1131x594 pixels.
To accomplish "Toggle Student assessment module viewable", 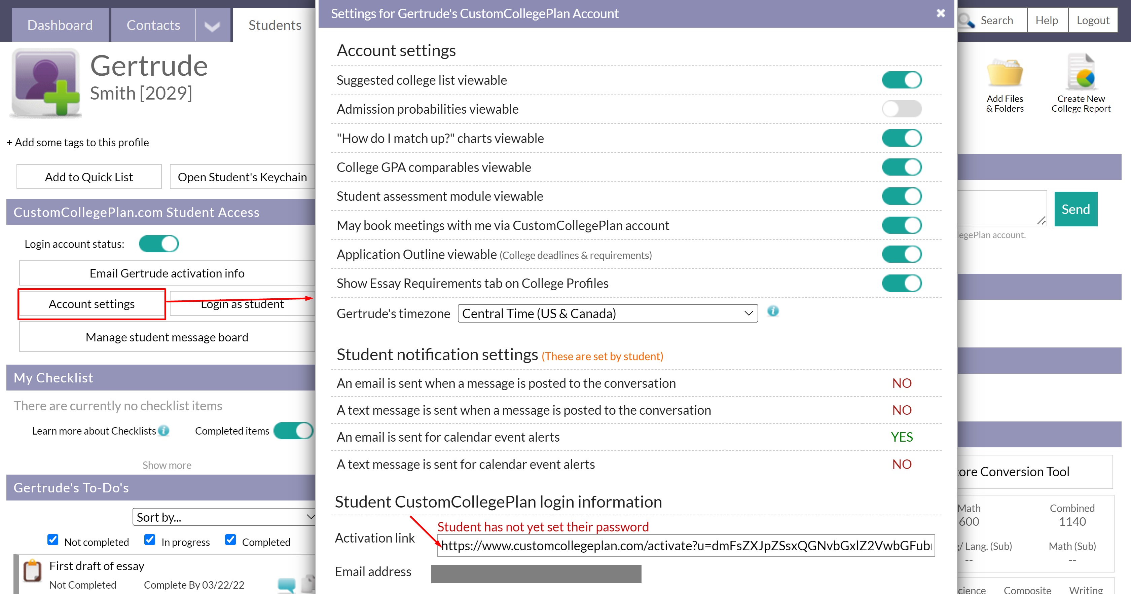I will [901, 196].
